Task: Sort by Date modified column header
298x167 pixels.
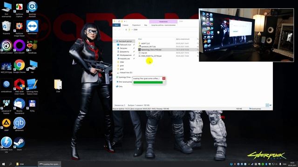Action: click(183, 39)
